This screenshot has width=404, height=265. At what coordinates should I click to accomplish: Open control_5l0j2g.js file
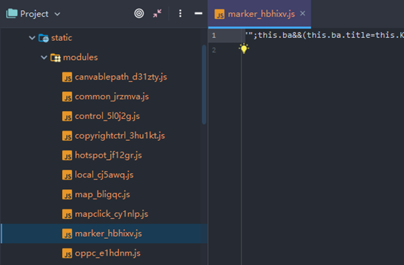point(107,116)
